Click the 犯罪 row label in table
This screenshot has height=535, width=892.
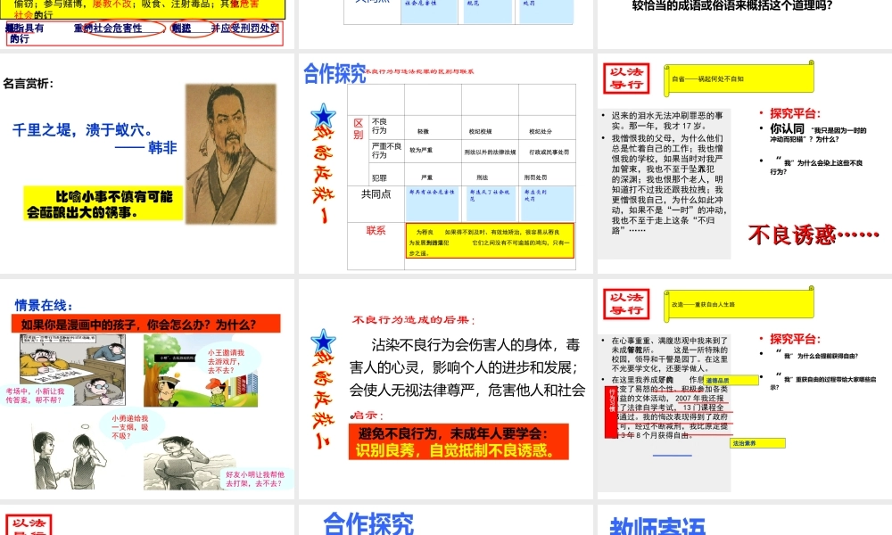pyautogui.click(x=379, y=177)
